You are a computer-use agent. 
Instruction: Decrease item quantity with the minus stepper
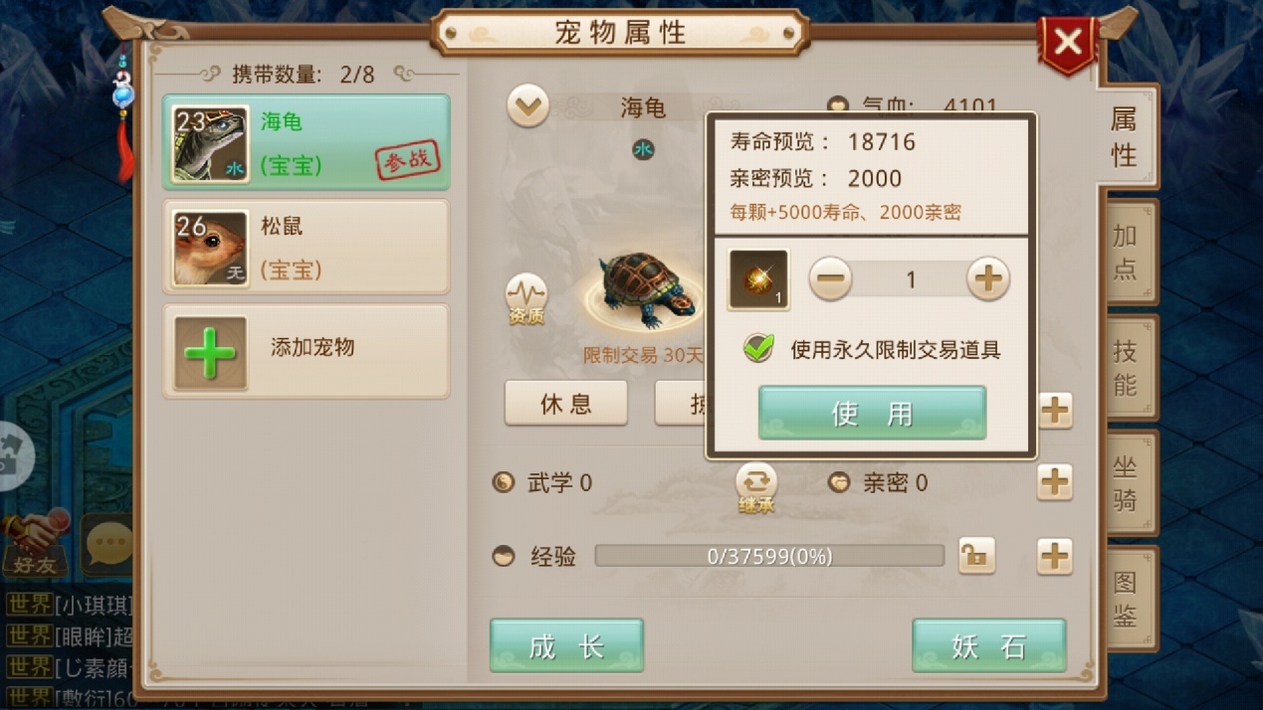(x=830, y=279)
